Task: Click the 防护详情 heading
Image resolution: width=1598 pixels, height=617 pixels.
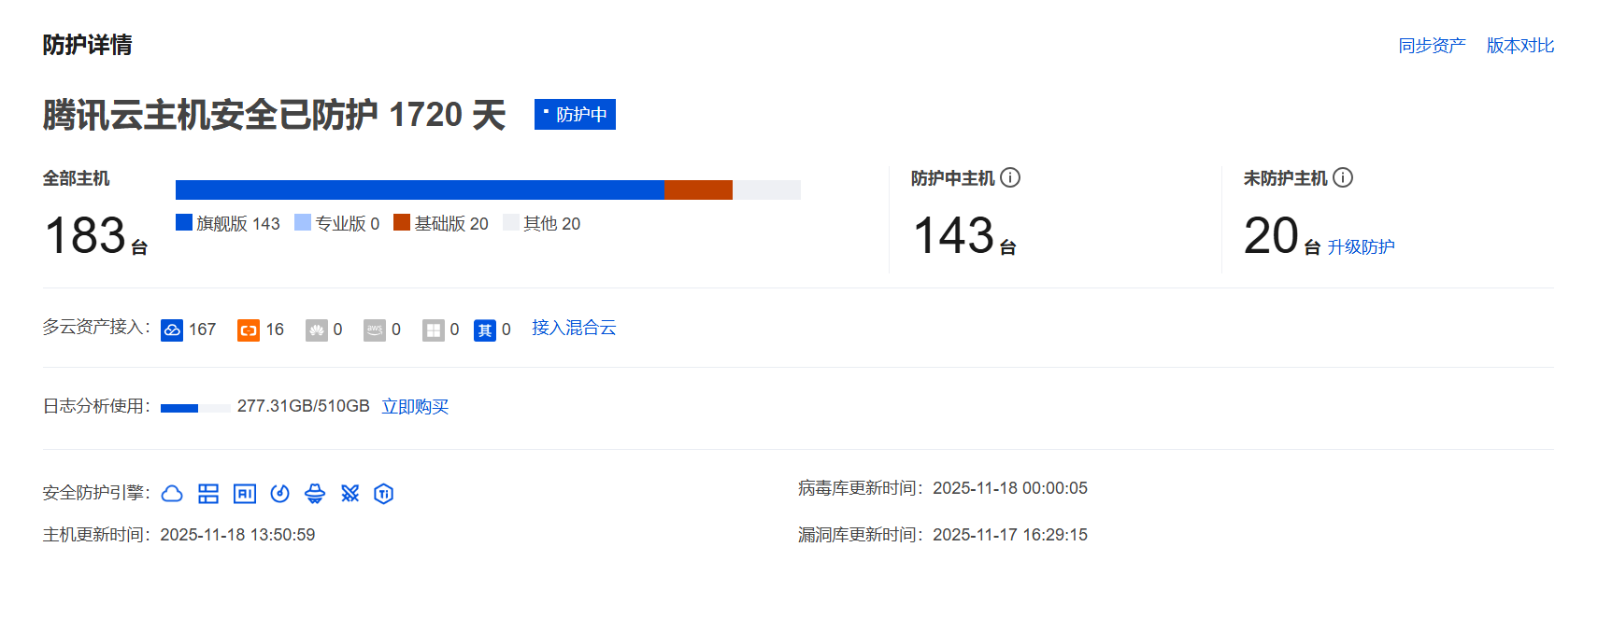Action: [87, 45]
